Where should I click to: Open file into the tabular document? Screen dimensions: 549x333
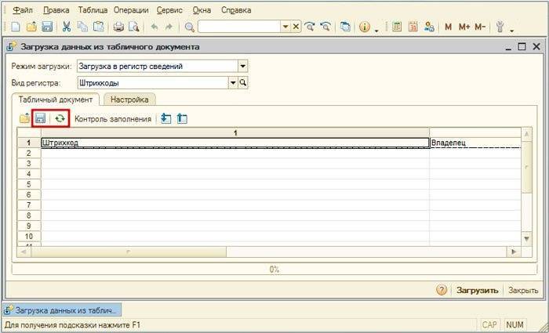tap(24, 119)
